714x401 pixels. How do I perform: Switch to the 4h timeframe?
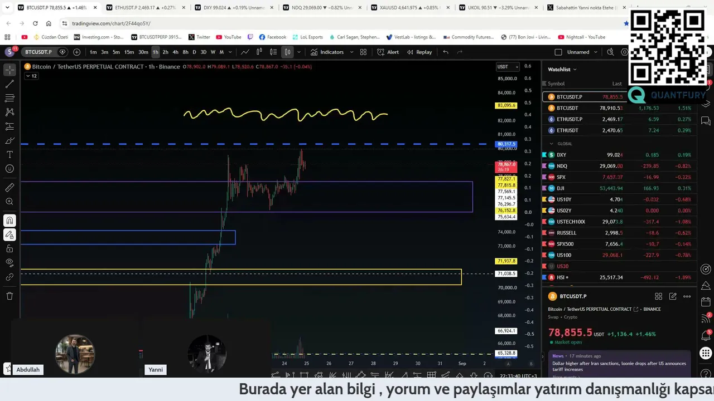175,52
